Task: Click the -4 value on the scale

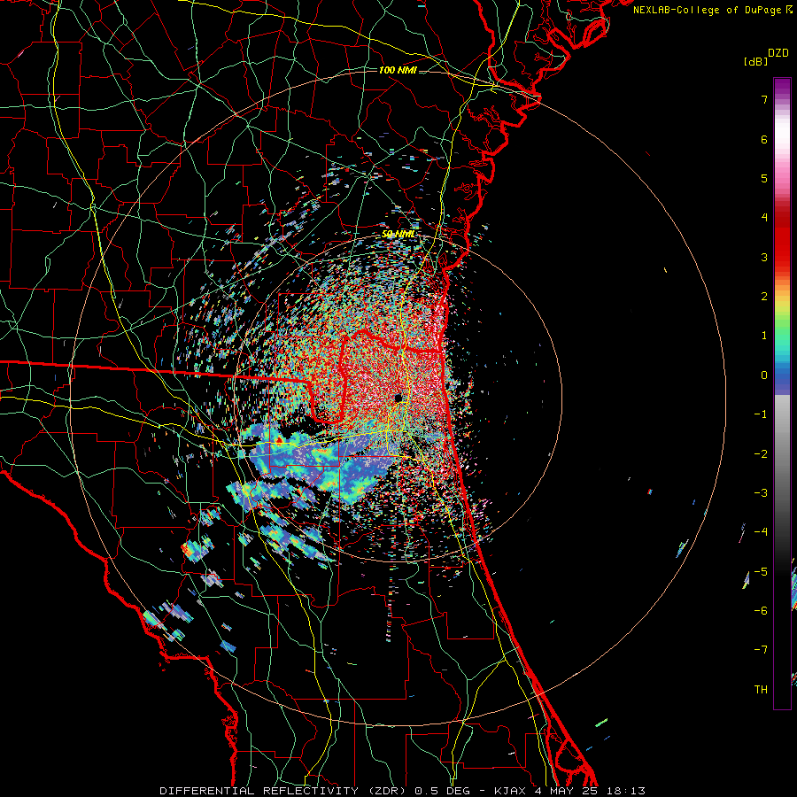Action: point(761,531)
